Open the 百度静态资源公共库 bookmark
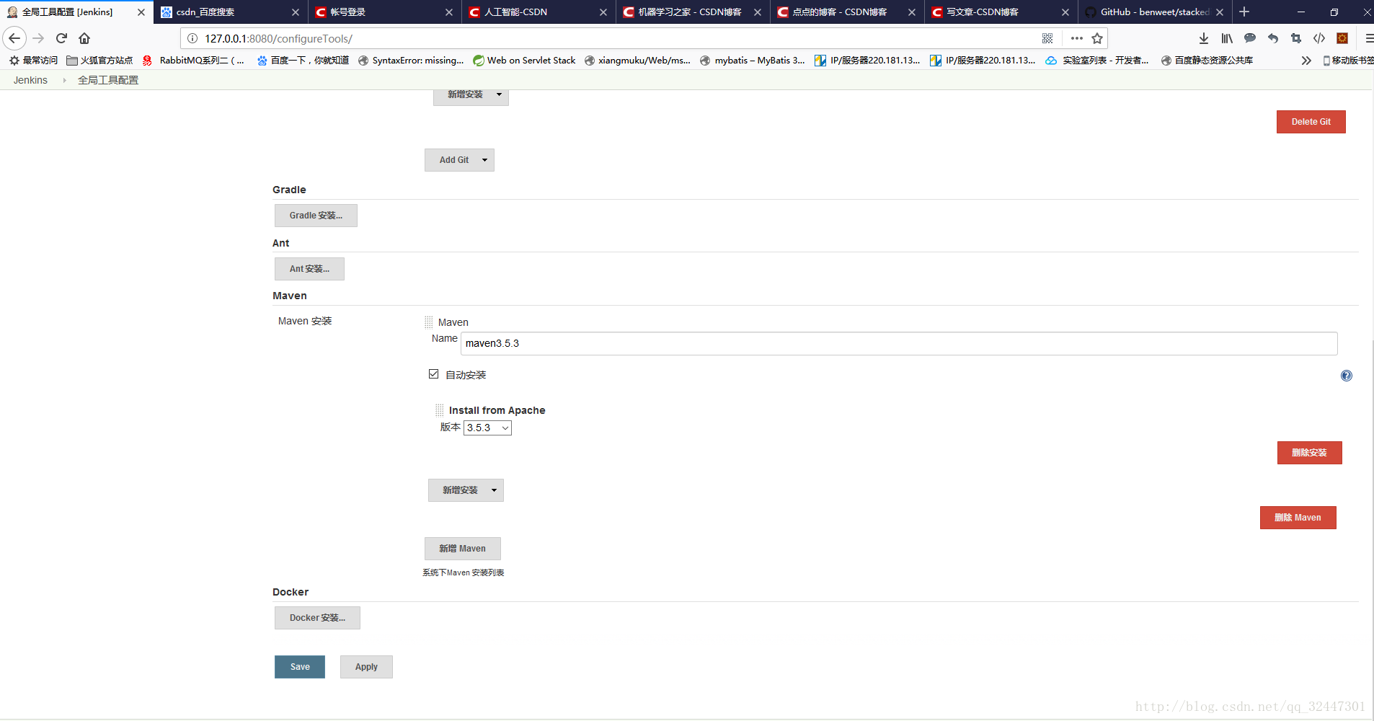1374x721 pixels. [x=1207, y=61]
